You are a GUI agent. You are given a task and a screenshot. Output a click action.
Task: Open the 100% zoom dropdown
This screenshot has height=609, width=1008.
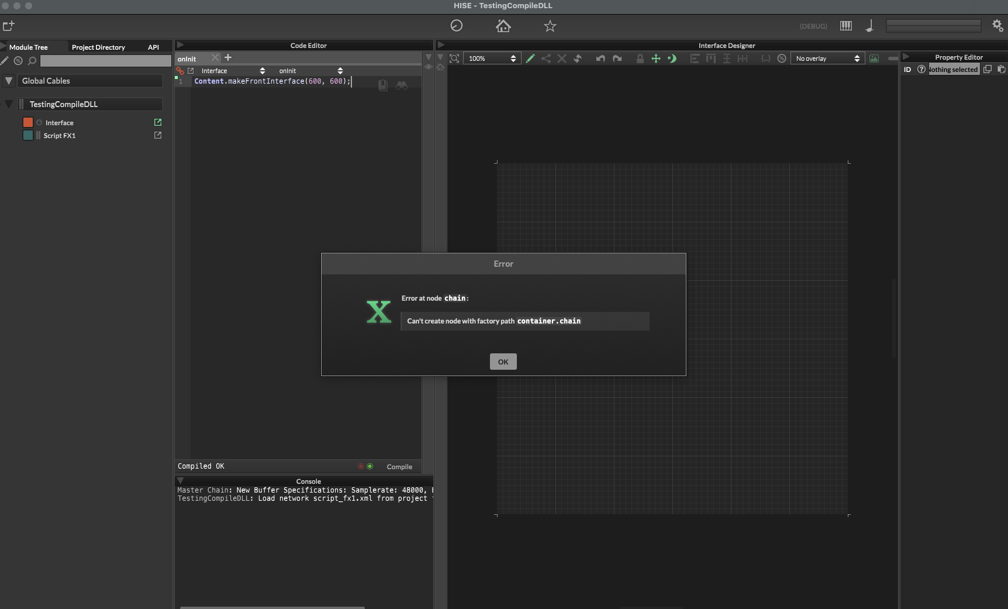tap(491, 59)
